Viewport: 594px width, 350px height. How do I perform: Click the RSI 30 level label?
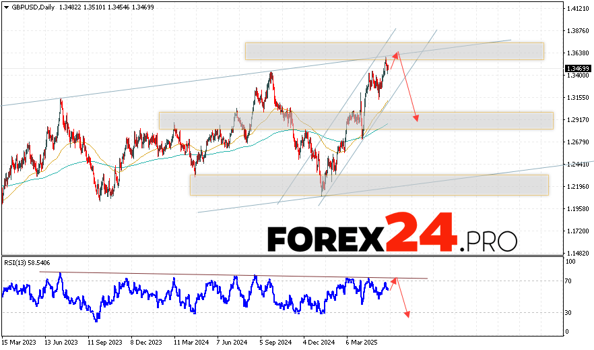point(570,312)
